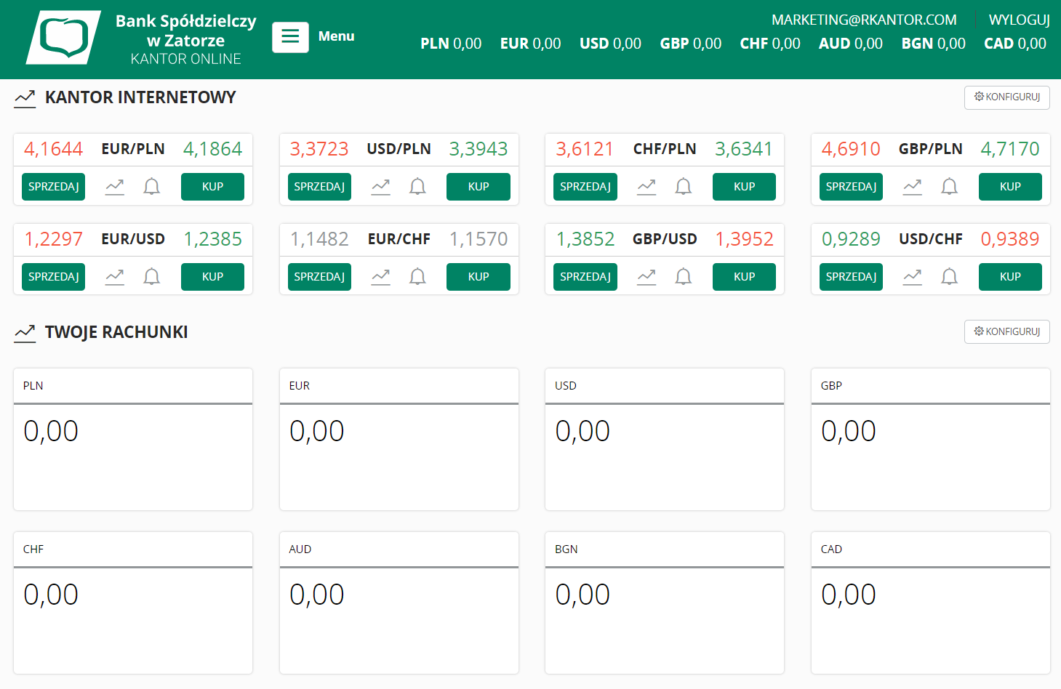Configure the Twoje Rachunki section

click(1006, 332)
